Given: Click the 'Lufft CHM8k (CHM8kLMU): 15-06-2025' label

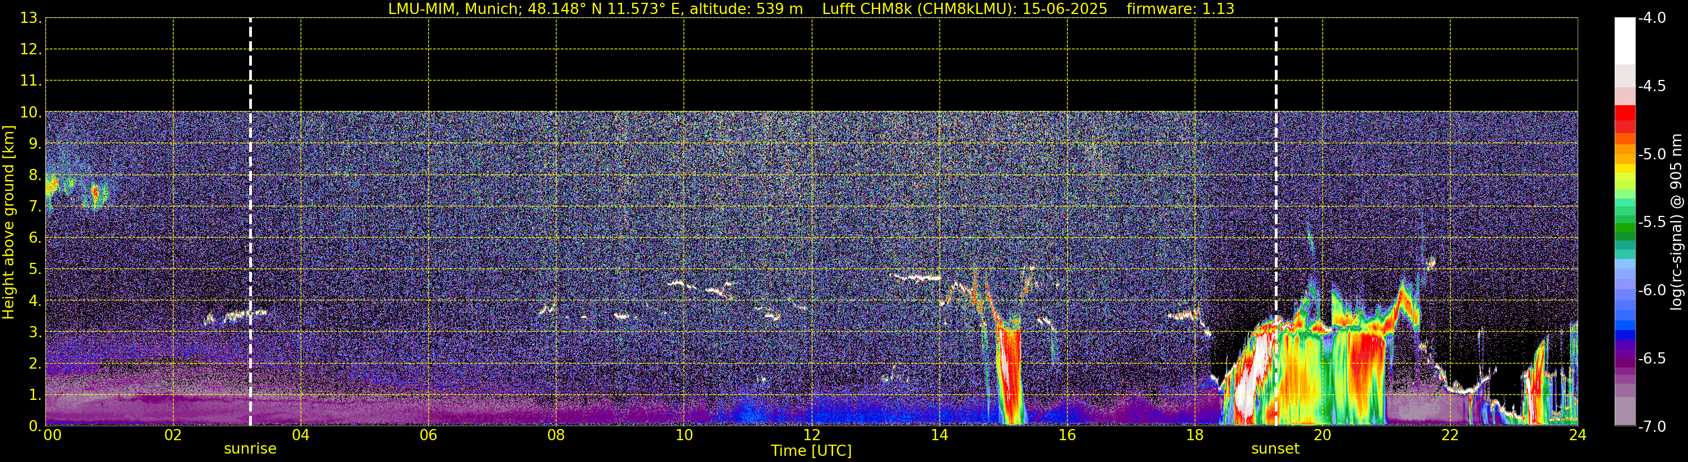Looking at the screenshot, I should [965, 9].
